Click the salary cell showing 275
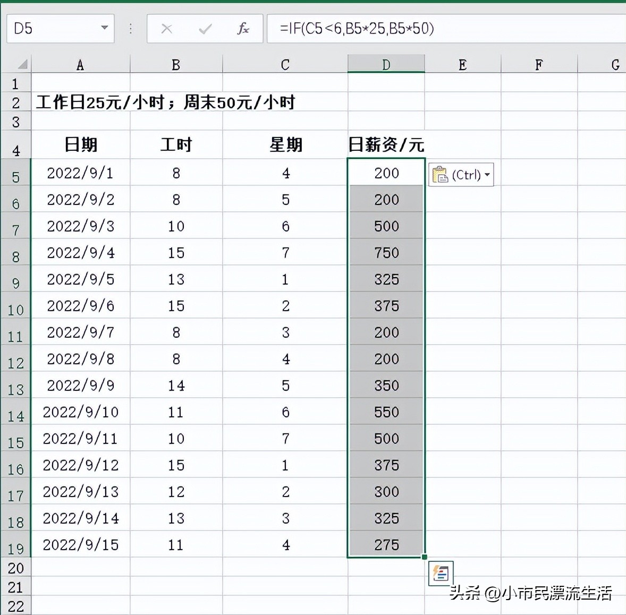The width and height of the screenshot is (626, 615). pos(386,544)
